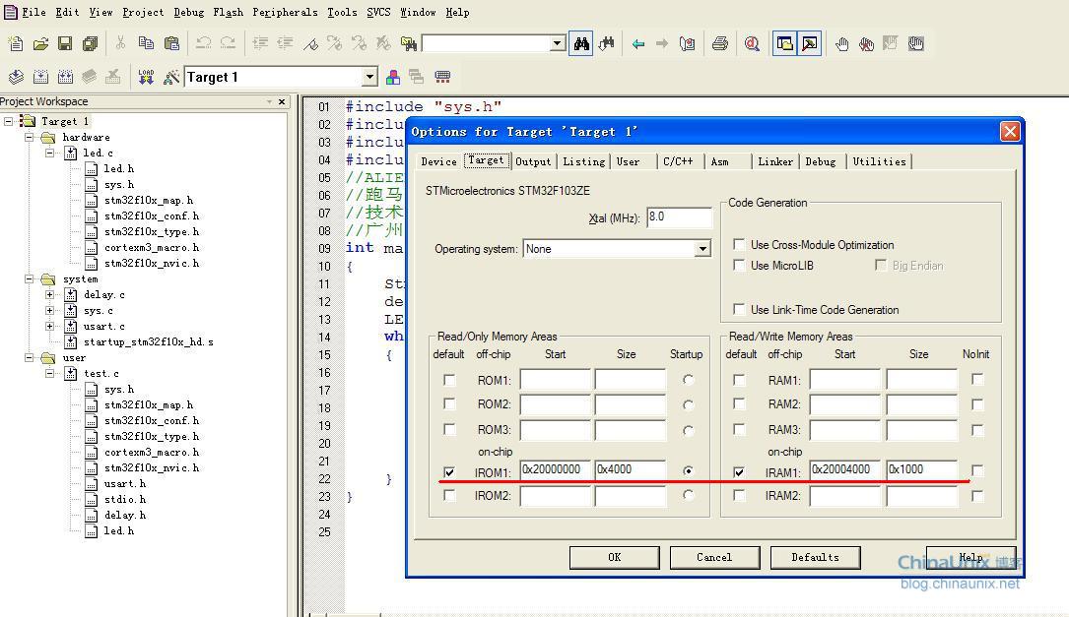This screenshot has width=1069, height=617.
Task: Expand usart.c in project tree
Action: 50,326
